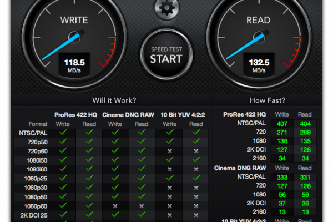Click the 1080p25 10 Bit YUV Write checkmark
This screenshot has height=222, width=333.
pos(169,178)
